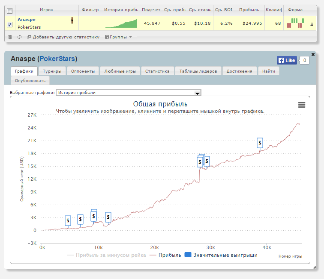Screen dimensions: 324x279
Task: Switch to the 'Графики' tab
Action: 24,71
